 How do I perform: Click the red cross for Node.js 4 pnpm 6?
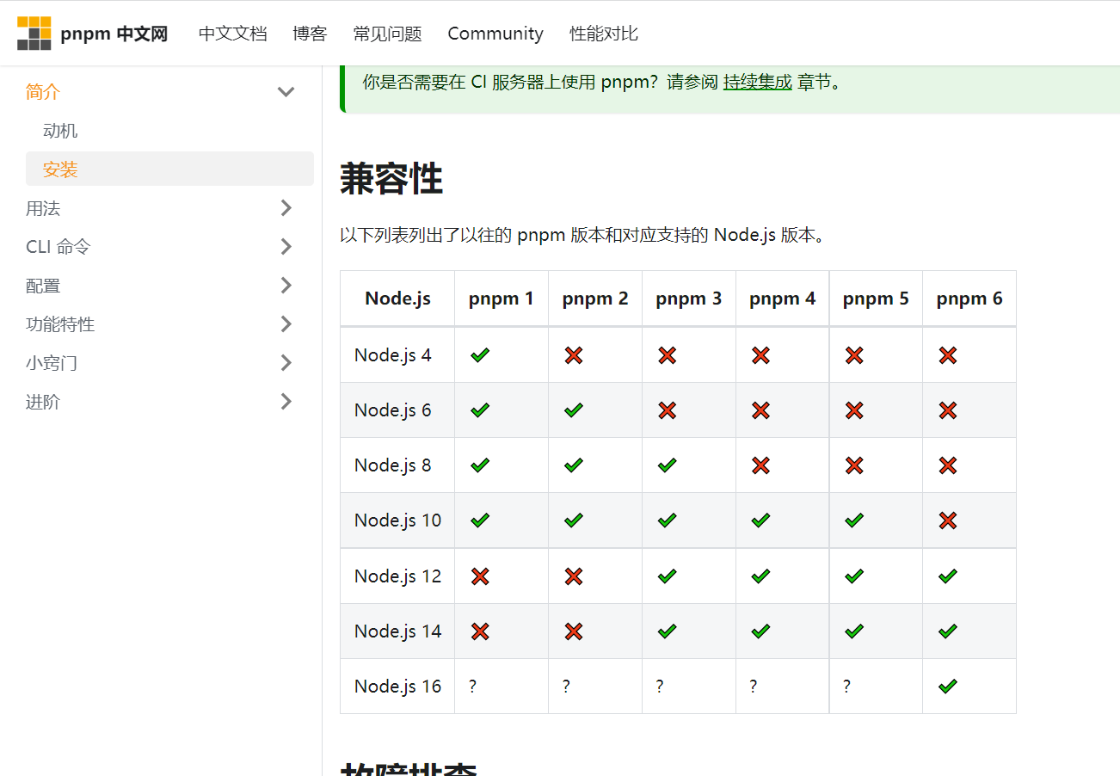point(946,354)
